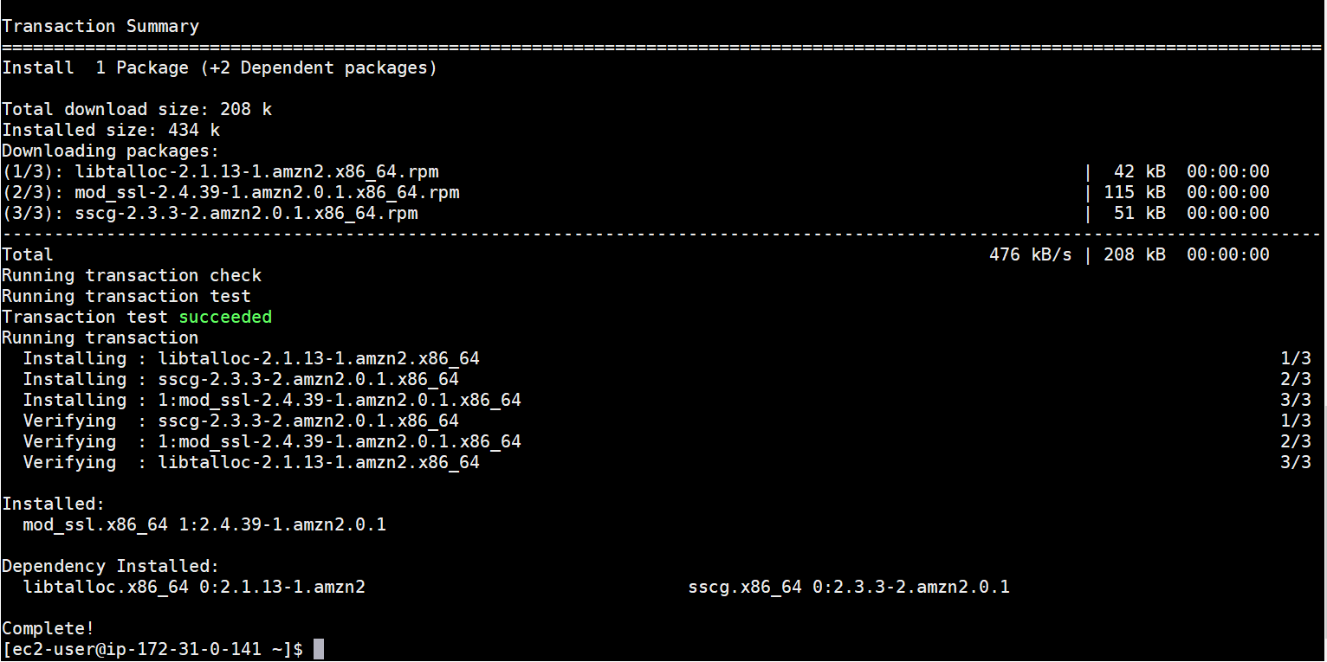This screenshot has width=1327, height=662.
Task: Click the mod_ssl .rpm download filename
Action: 267,193
